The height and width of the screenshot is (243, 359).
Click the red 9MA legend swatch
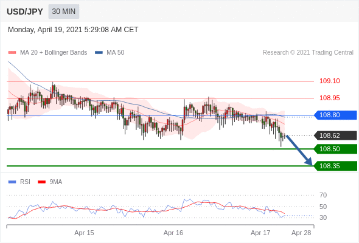tap(41, 182)
